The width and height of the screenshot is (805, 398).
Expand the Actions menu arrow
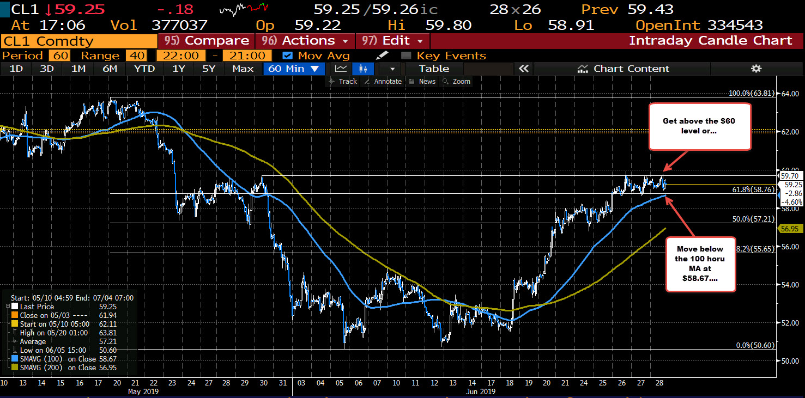pyautogui.click(x=345, y=41)
